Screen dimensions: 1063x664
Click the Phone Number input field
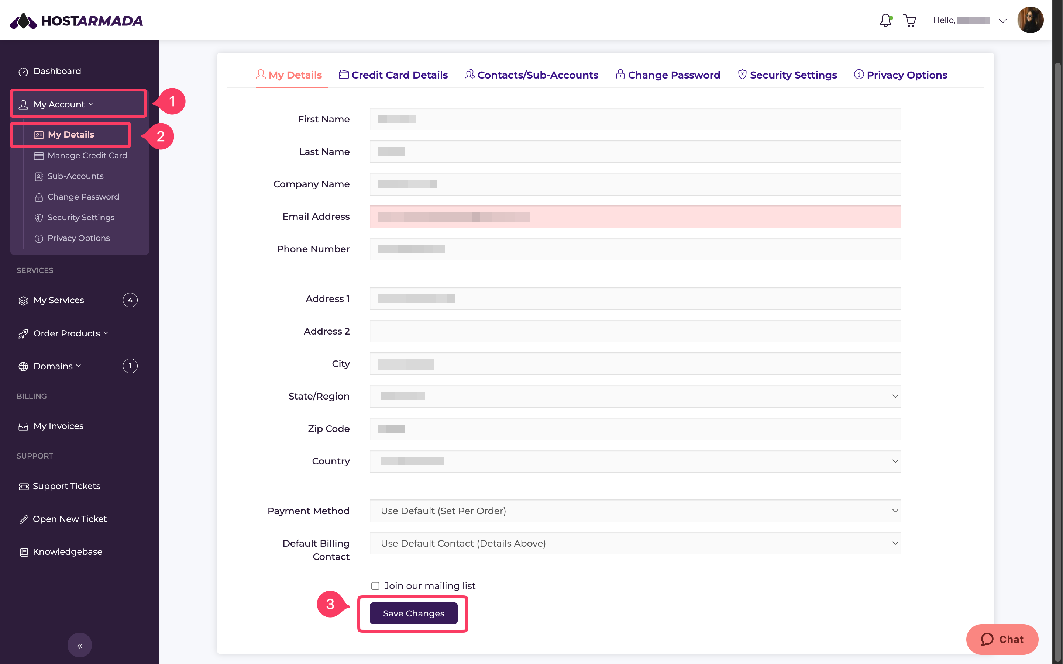click(635, 249)
